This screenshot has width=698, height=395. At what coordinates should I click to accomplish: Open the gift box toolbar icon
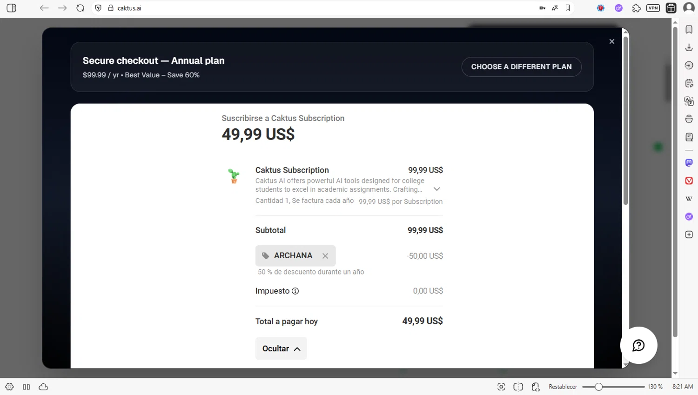(x=671, y=8)
